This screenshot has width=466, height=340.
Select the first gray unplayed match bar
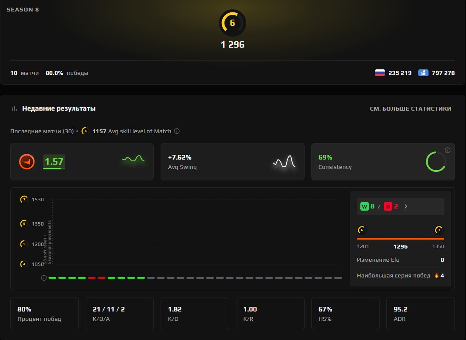point(151,278)
